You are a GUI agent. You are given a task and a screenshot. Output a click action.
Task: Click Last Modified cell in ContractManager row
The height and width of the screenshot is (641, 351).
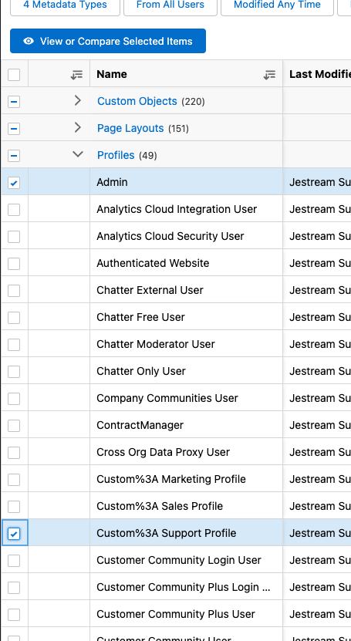pyautogui.click(x=317, y=425)
